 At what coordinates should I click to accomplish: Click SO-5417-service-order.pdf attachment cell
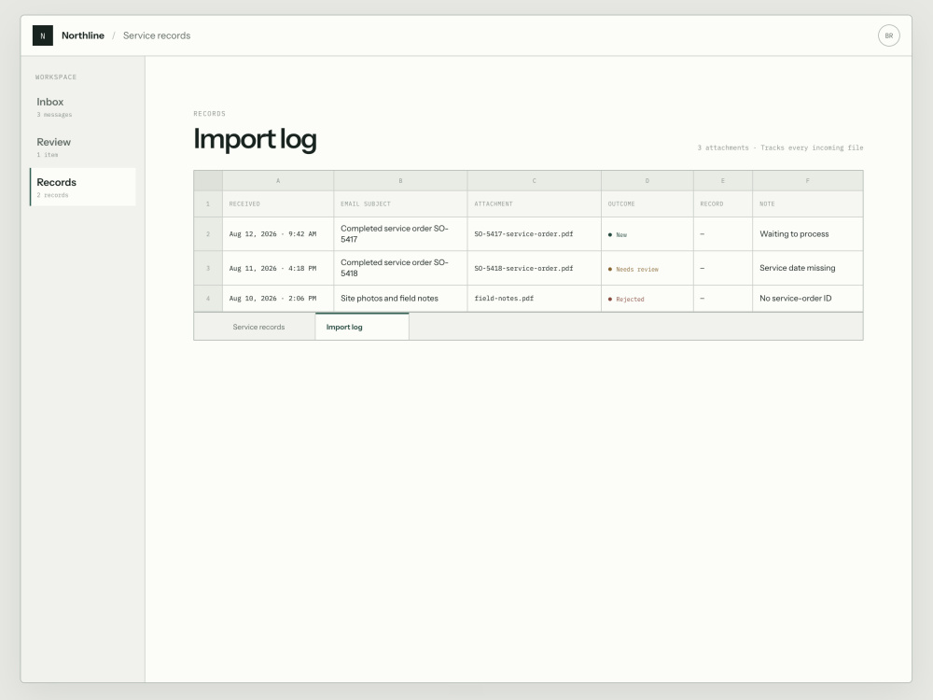click(535, 234)
